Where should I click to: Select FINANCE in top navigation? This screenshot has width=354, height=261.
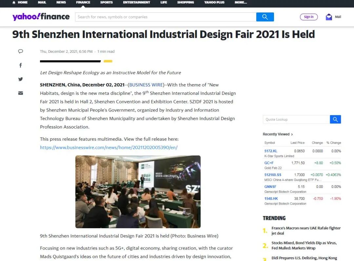tap(83, 2)
